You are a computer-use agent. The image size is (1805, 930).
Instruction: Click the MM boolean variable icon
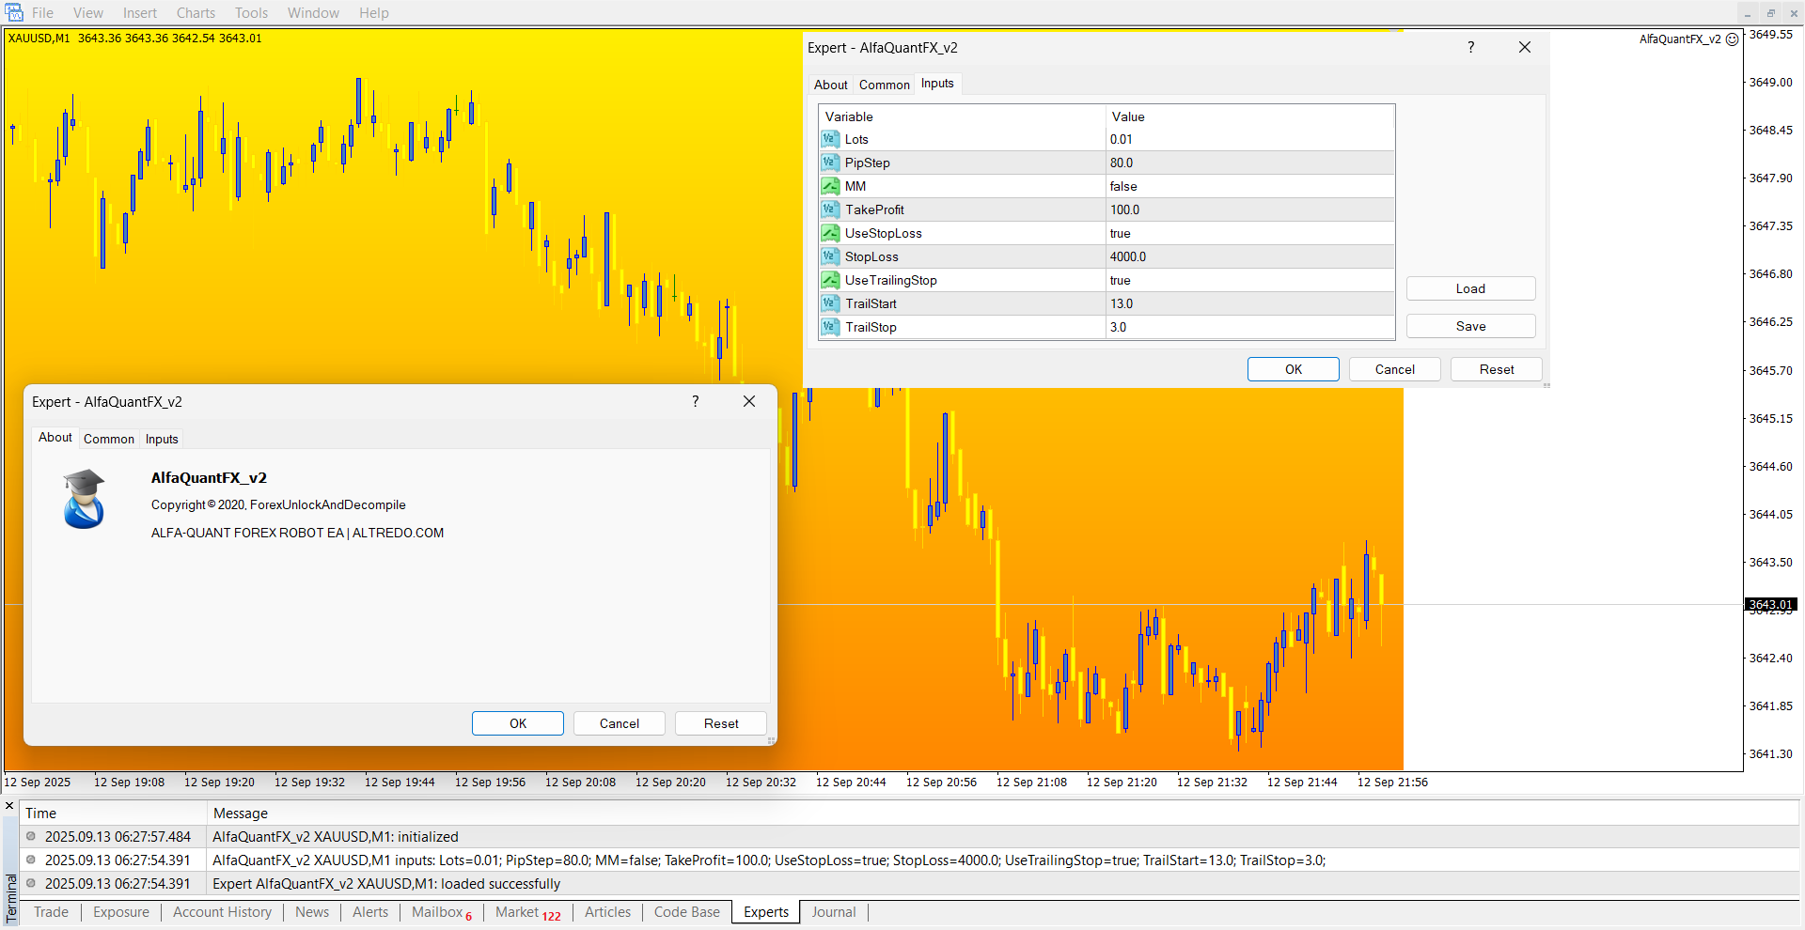pyautogui.click(x=830, y=186)
